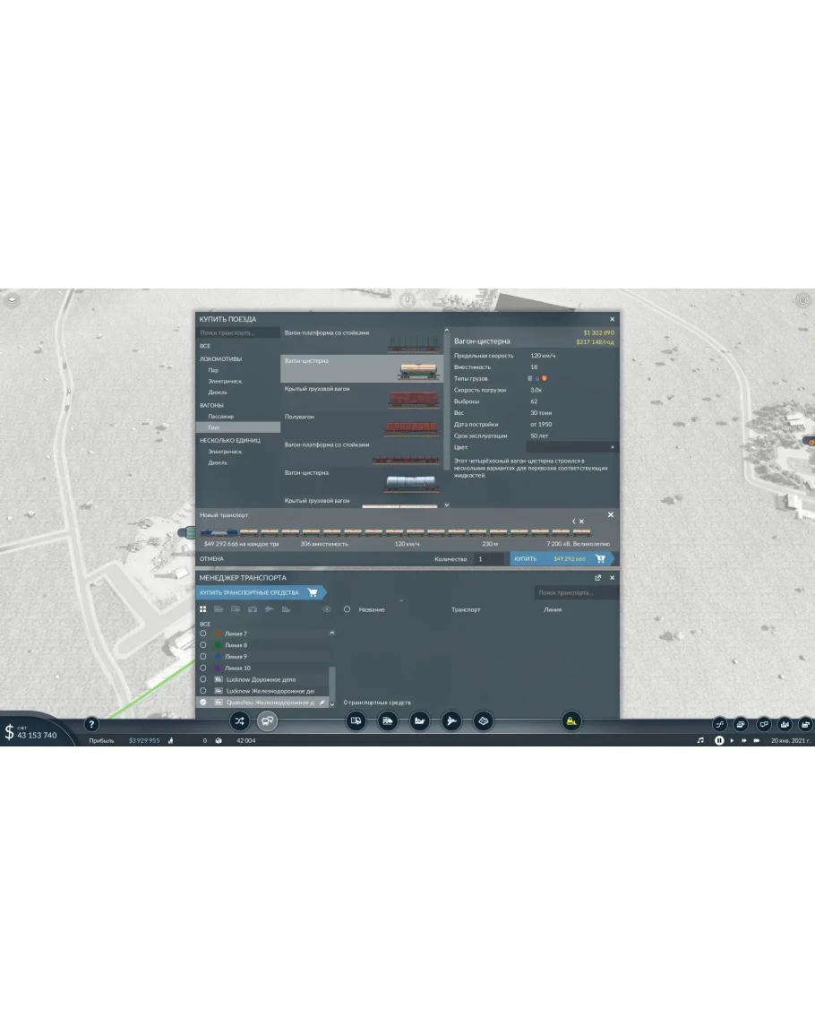
Task: Toggle the eye visibility icon in manager
Action: tap(326, 609)
